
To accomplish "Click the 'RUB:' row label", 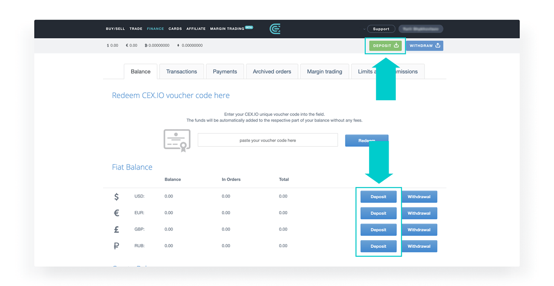I will [139, 246].
